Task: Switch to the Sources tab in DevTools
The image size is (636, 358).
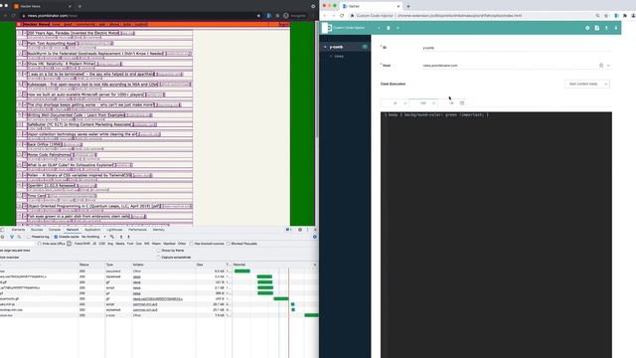Action: (37, 230)
